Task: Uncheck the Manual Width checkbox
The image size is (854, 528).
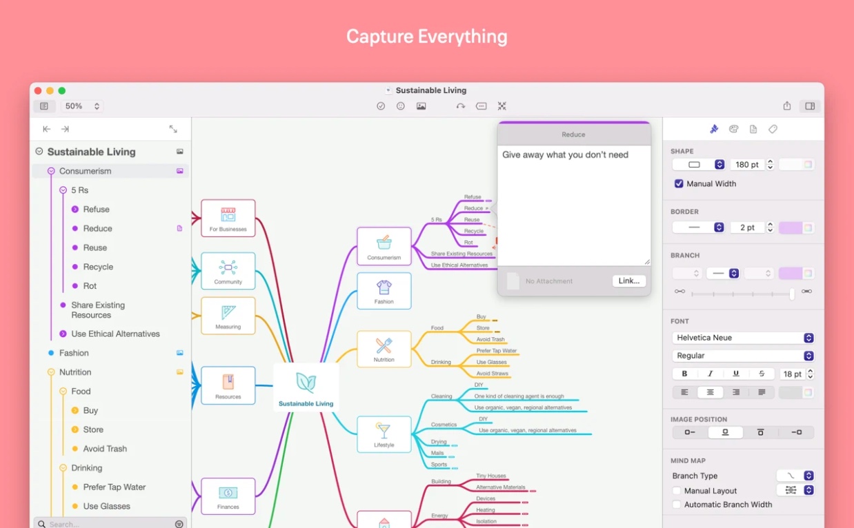Action: coord(679,184)
